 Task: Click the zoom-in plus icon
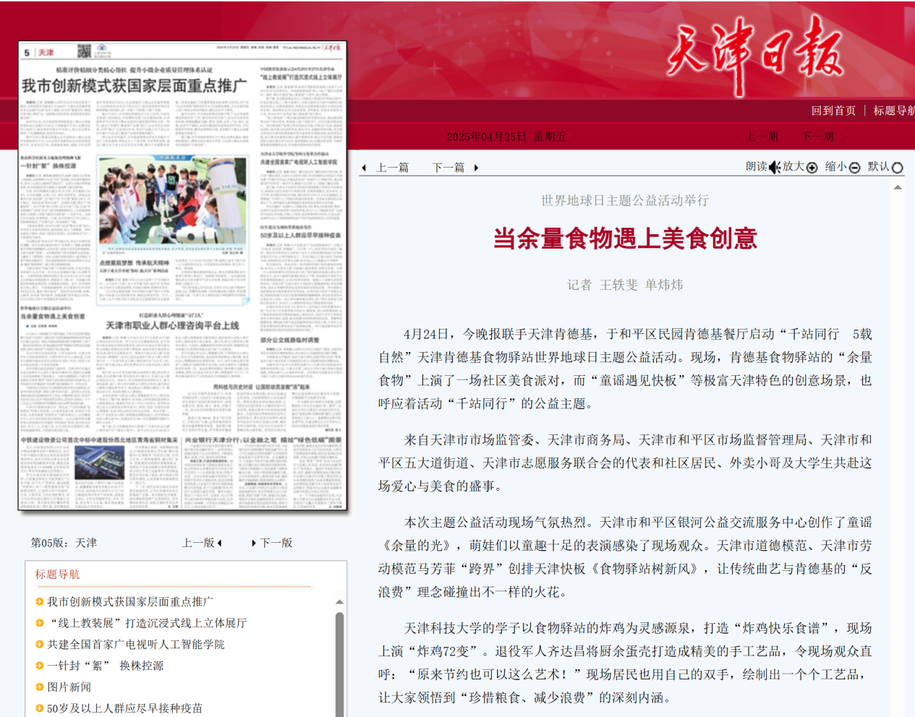pos(812,168)
